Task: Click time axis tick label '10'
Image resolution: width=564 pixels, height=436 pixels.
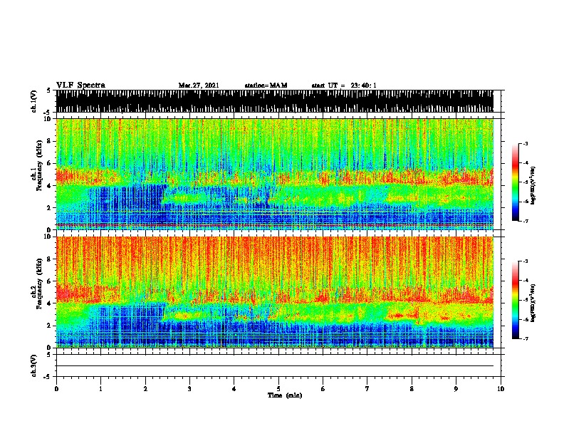Action: (x=501, y=389)
